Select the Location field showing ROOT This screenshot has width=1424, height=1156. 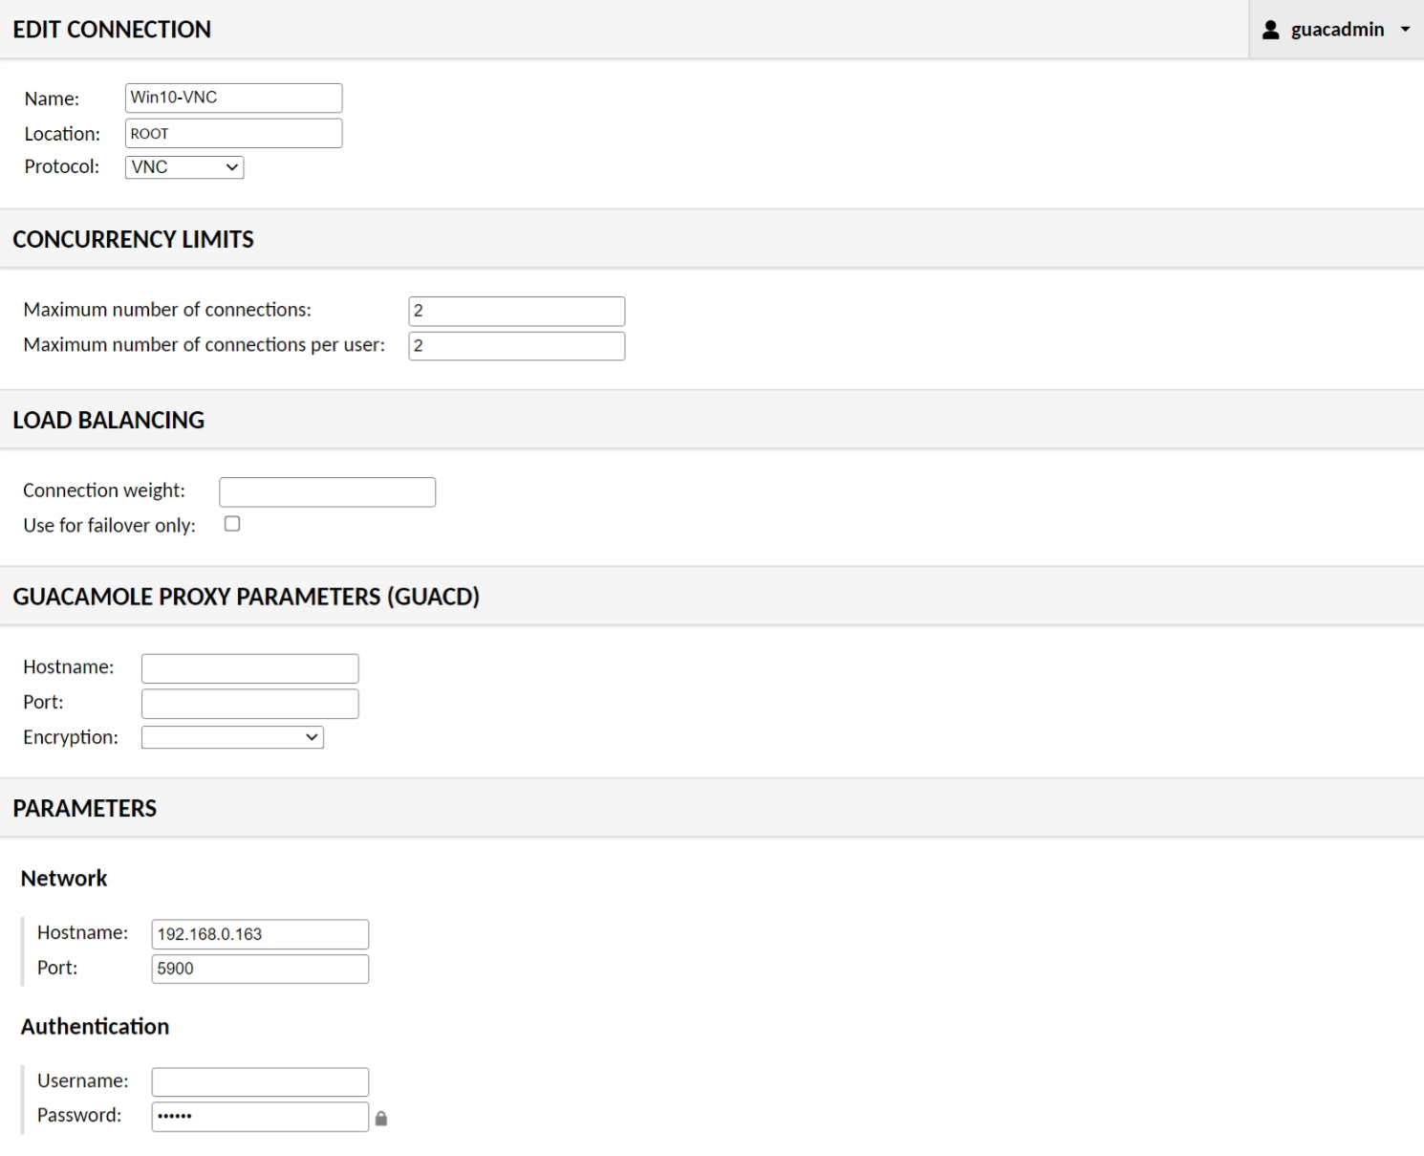[x=233, y=134]
